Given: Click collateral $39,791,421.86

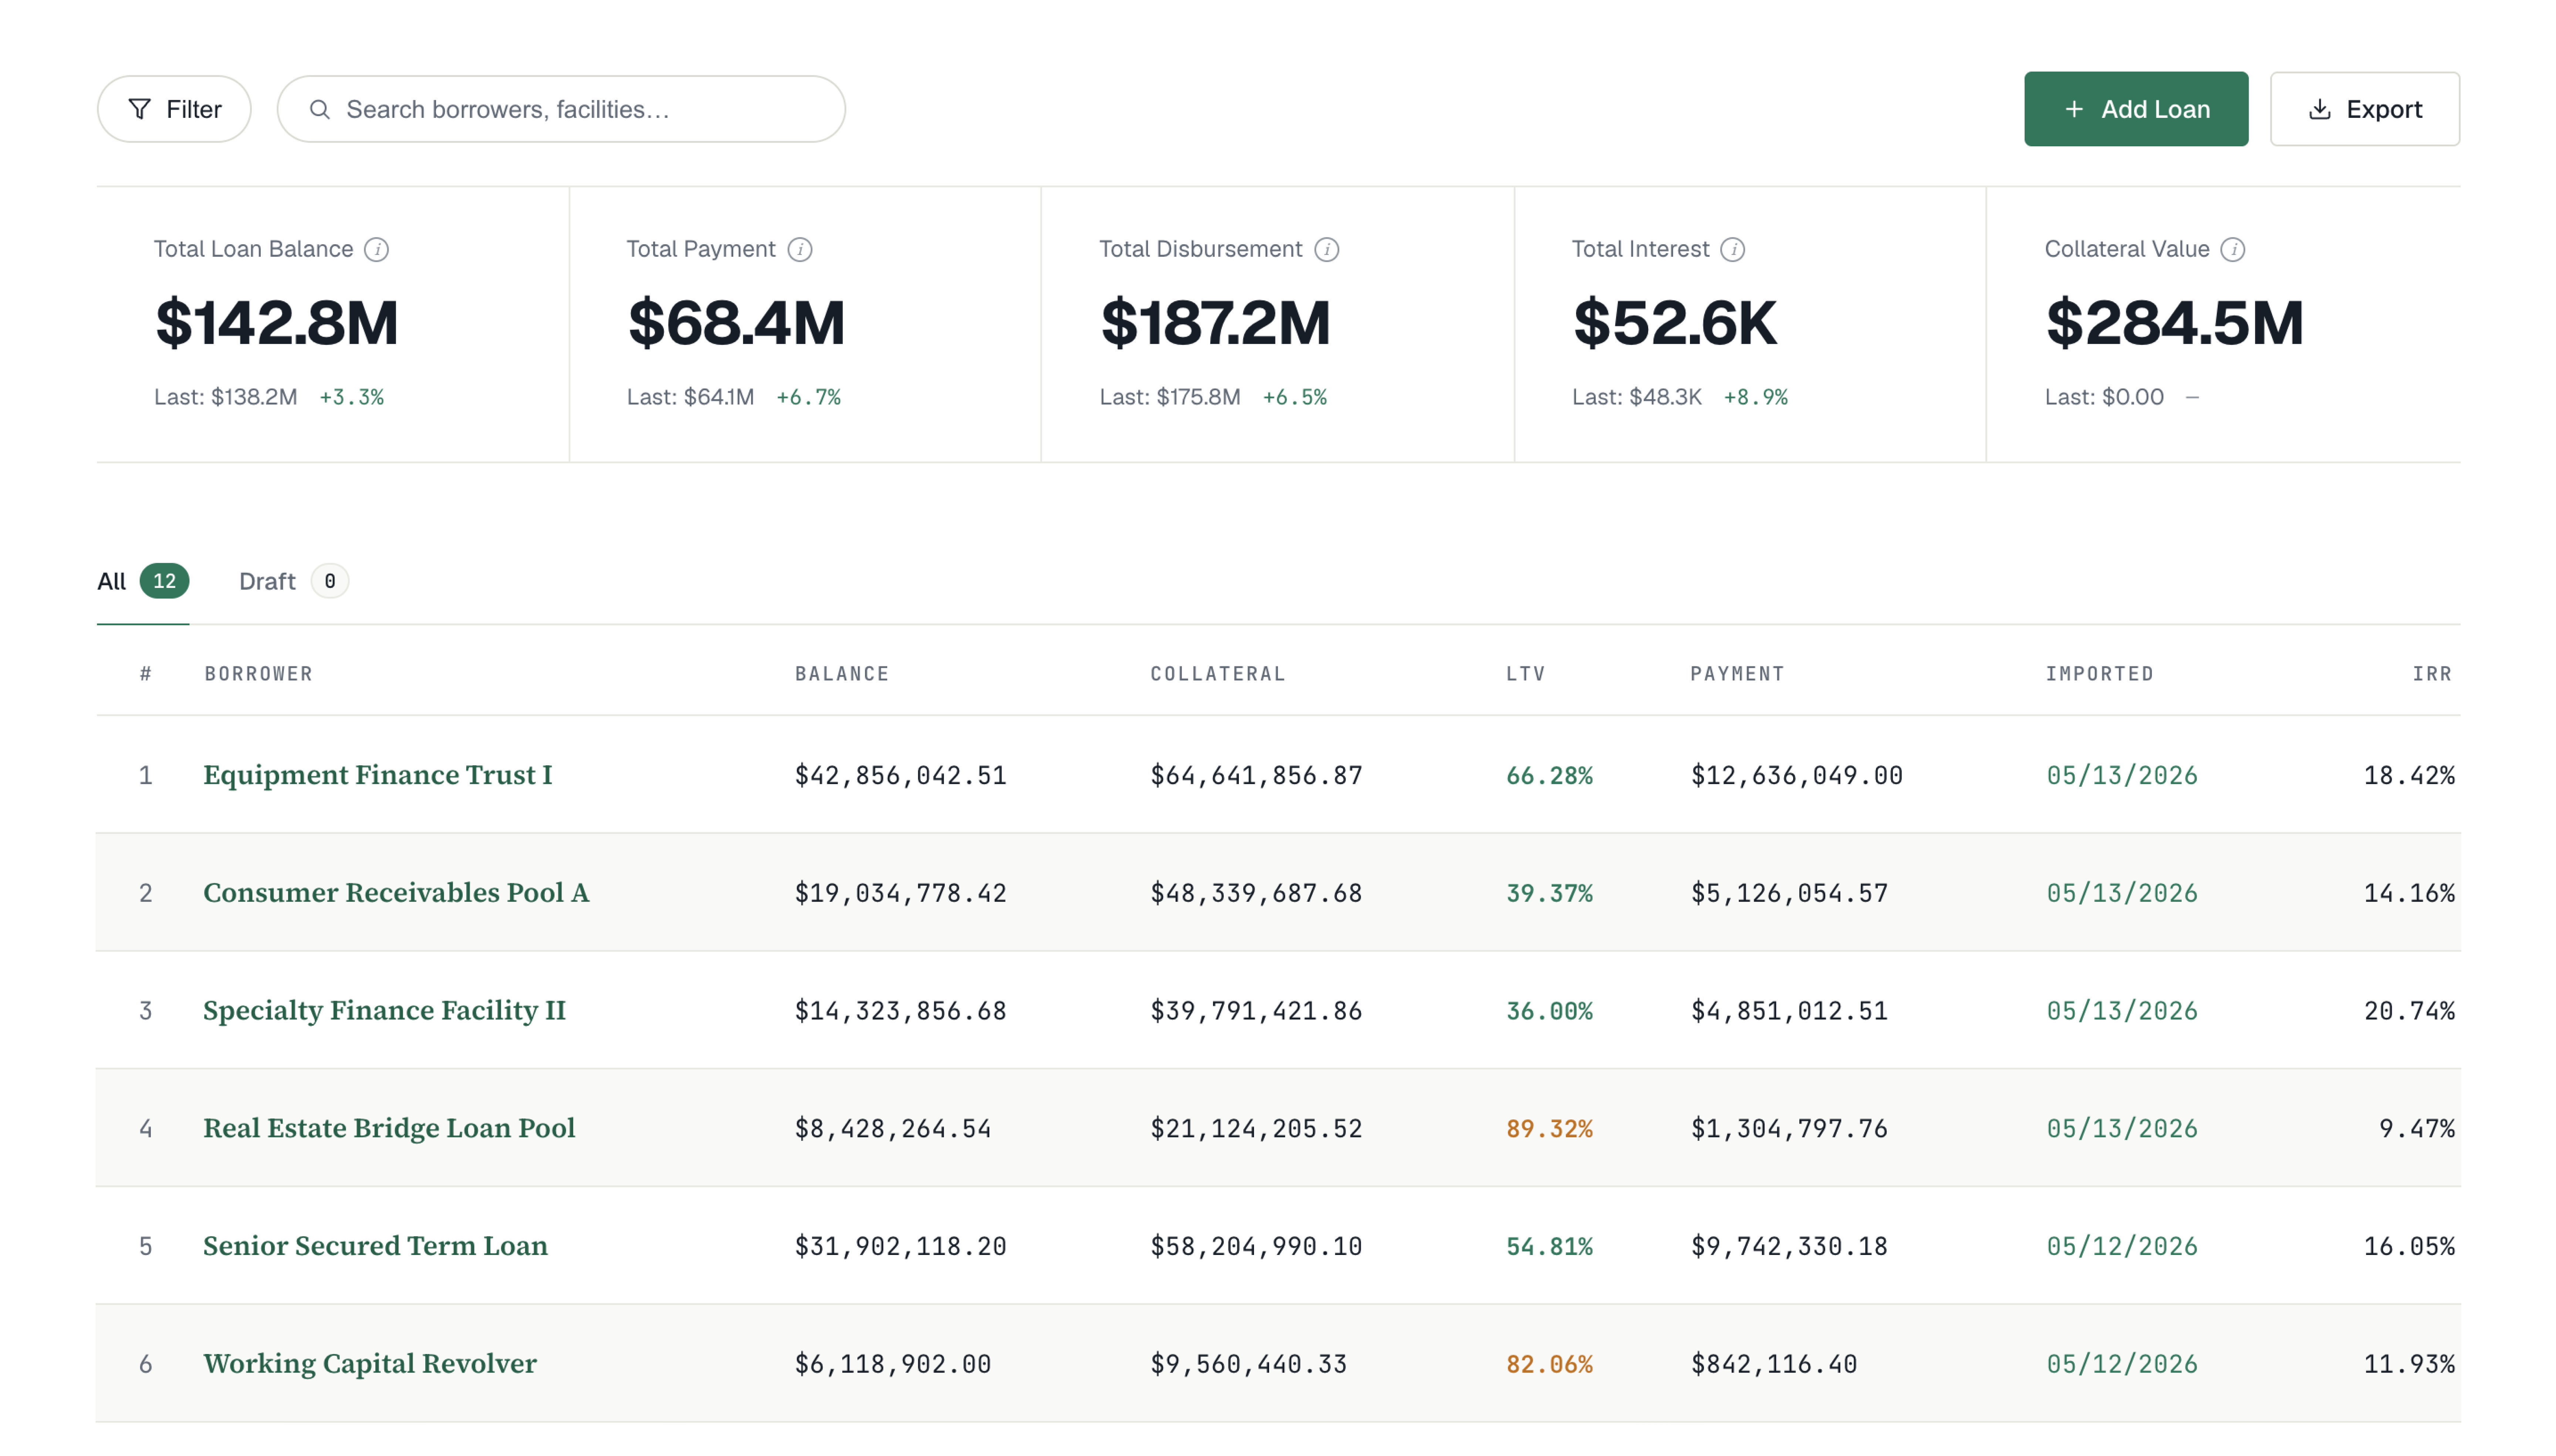Looking at the screenshot, I should pos(1257,1011).
